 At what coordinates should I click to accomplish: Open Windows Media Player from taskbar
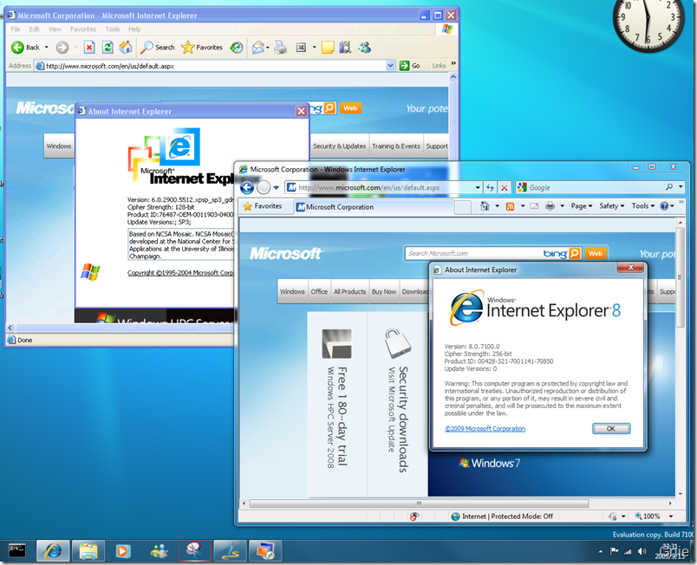(121, 550)
